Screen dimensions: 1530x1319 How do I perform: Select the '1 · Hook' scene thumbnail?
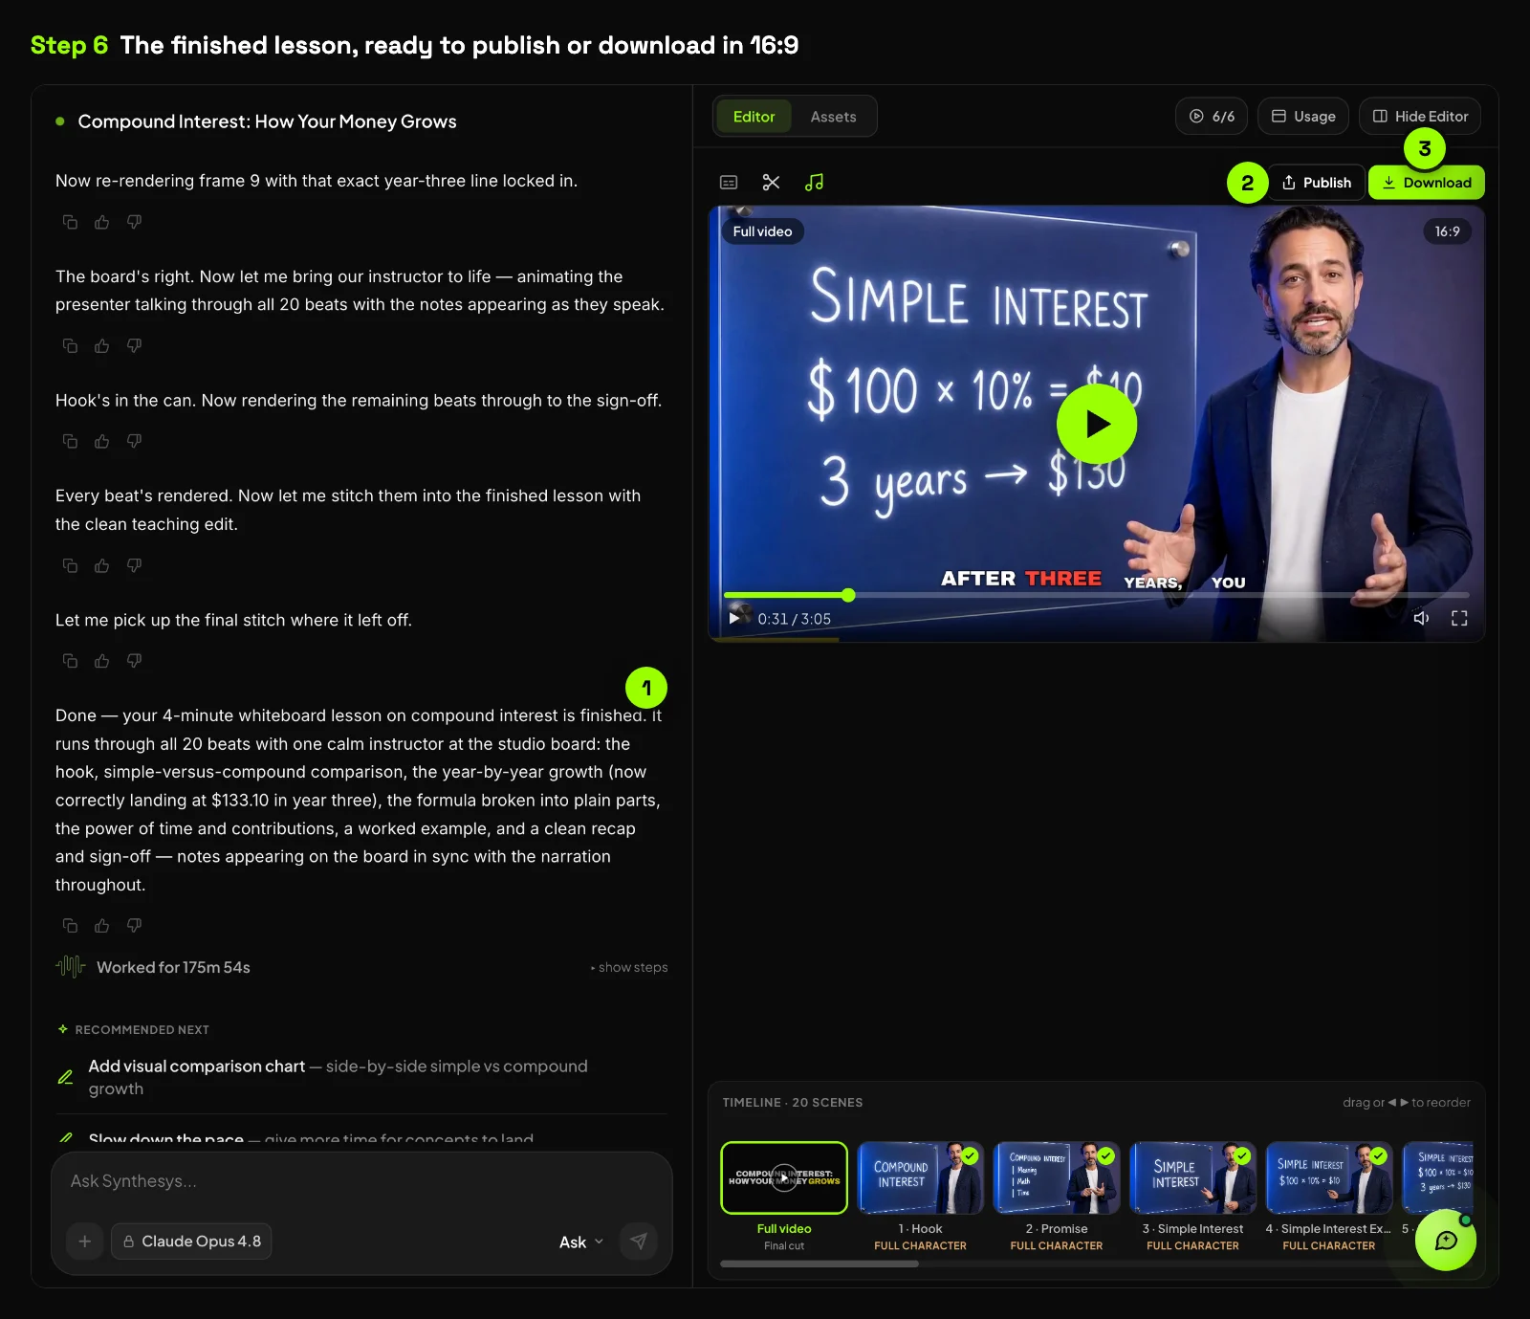[920, 1177]
